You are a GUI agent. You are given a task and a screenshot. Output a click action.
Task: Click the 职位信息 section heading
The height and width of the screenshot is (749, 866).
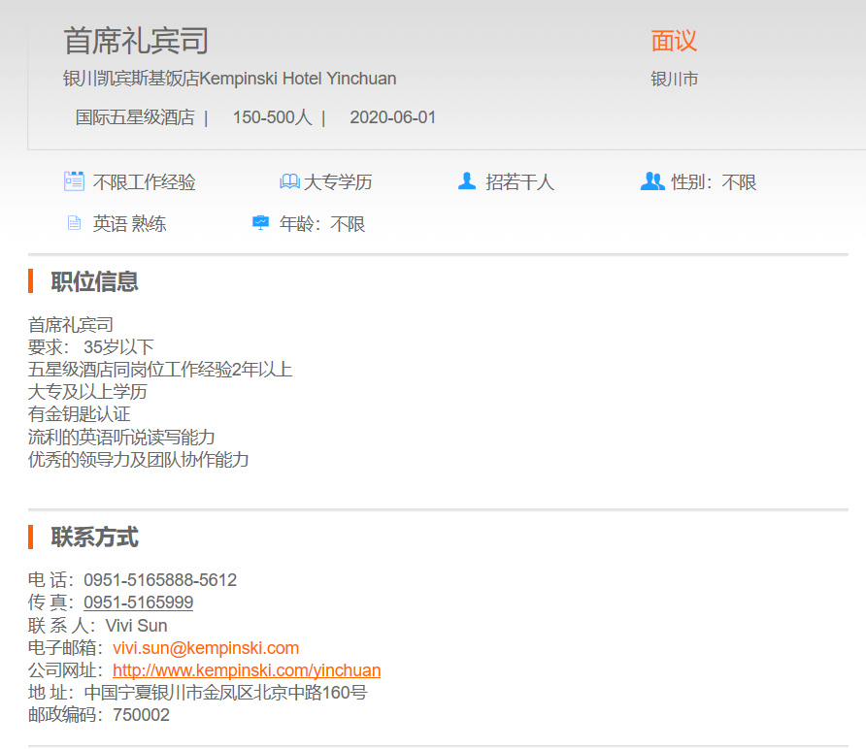click(94, 281)
